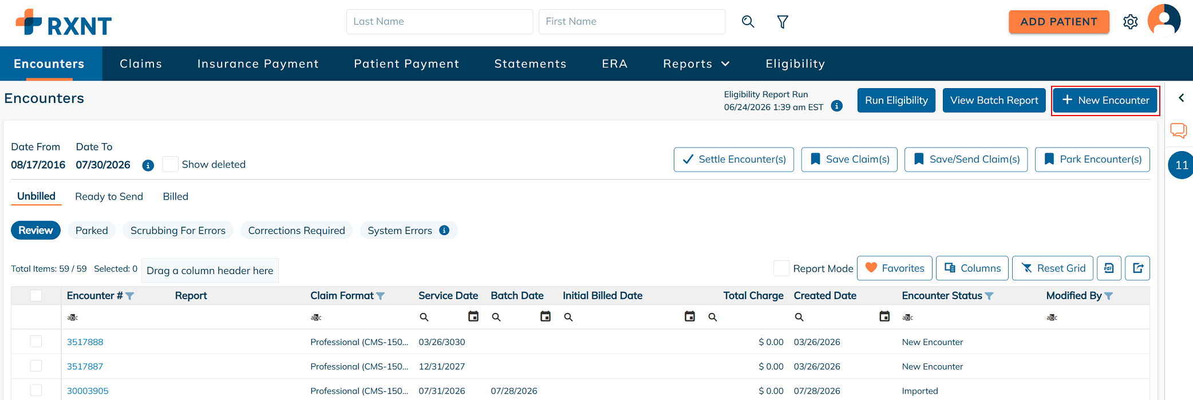The height and width of the screenshot is (400, 1193).
Task: Check the row for encounter 30003905
Action: tap(36, 390)
